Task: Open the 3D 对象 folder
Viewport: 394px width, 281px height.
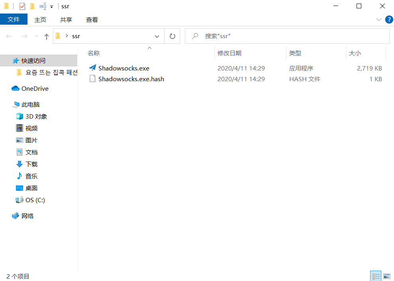Action: pos(36,117)
